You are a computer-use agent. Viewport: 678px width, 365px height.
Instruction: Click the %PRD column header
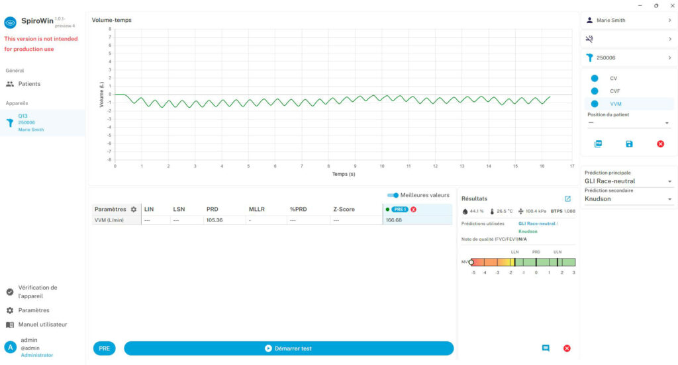tap(298, 210)
